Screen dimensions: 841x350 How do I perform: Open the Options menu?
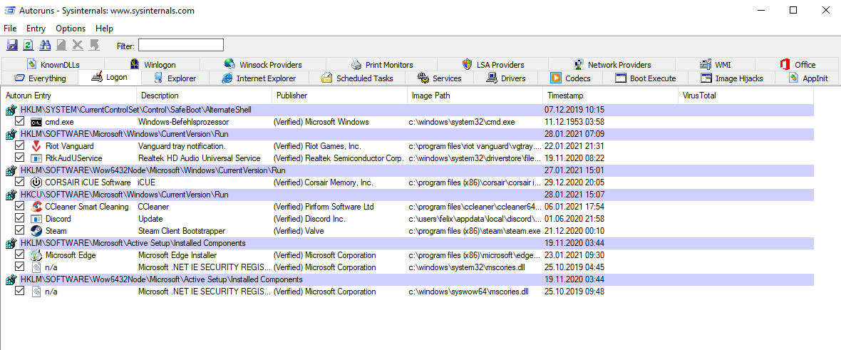click(x=71, y=29)
